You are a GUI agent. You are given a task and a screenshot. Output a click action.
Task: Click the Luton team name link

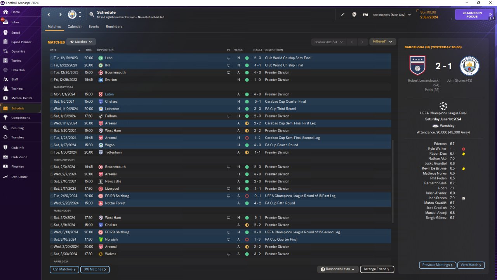(x=109, y=94)
